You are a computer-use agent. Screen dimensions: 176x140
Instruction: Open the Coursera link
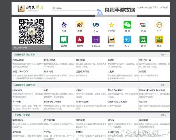click(17, 90)
